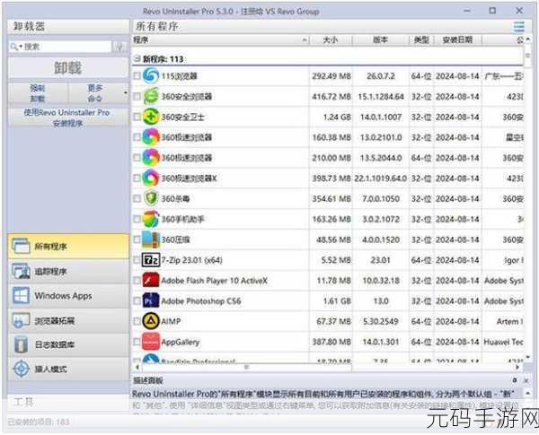Viewport: 539px width, 435px height.
Task: Click the 360安全浏览器 green icon
Action: click(x=151, y=96)
